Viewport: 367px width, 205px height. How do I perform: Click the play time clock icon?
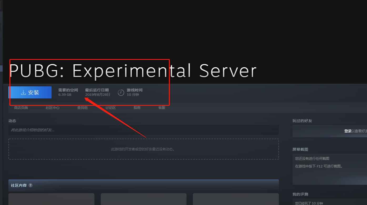click(x=121, y=92)
